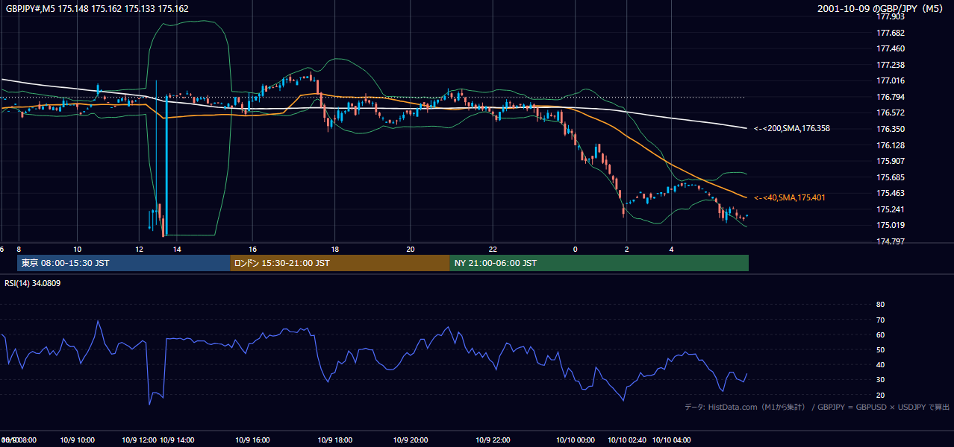Click price axis label 176.794
The image size is (954, 447).
point(891,97)
